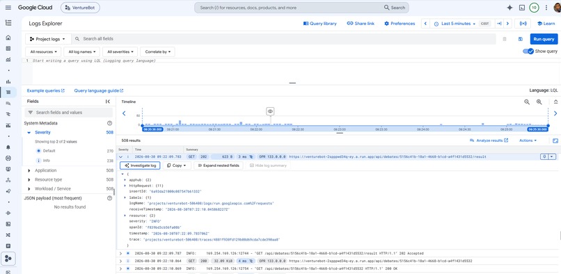Open the Actions menu above results
This screenshot has height=274, width=561.
[528, 140]
